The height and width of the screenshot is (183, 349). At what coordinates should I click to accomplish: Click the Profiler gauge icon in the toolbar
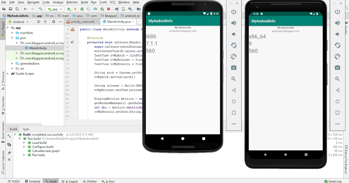coord(96,9)
